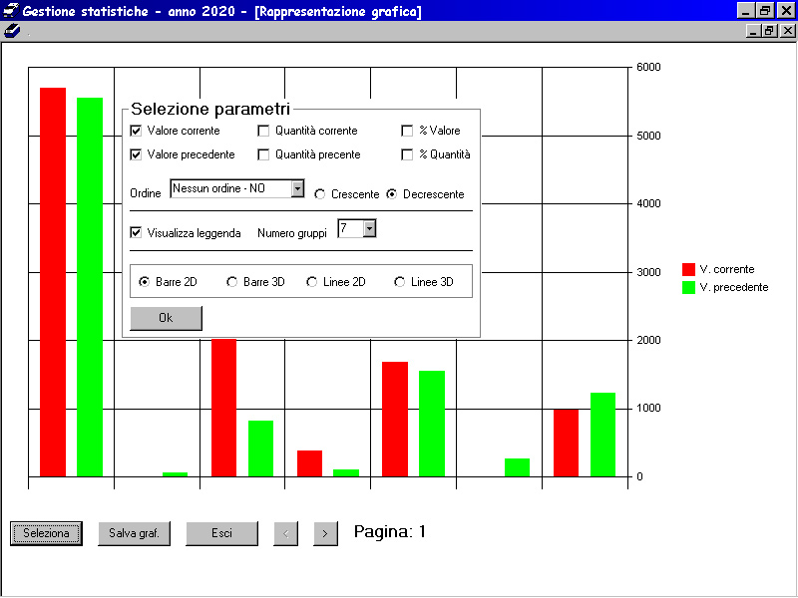Tick the % Quantità checkbox
The width and height of the screenshot is (798, 598).
(x=407, y=154)
